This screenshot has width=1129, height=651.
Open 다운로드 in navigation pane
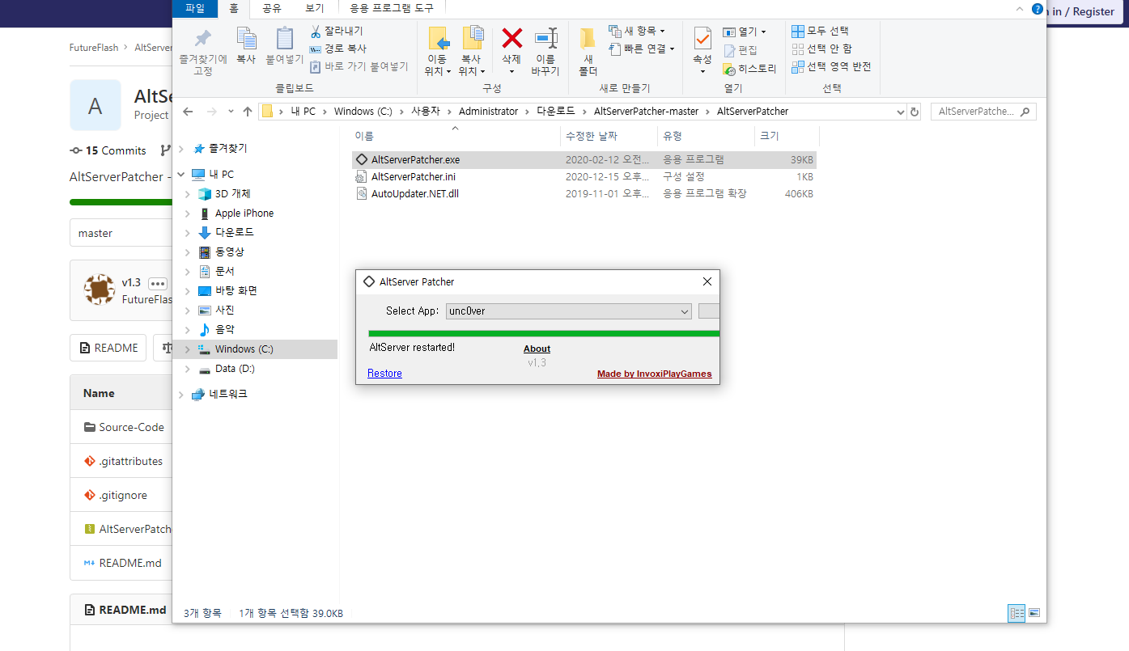(x=234, y=233)
